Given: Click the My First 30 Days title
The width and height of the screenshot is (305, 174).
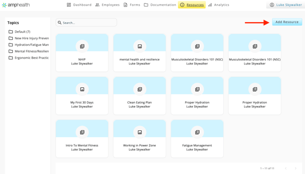Looking at the screenshot, I should pos(82,102).
